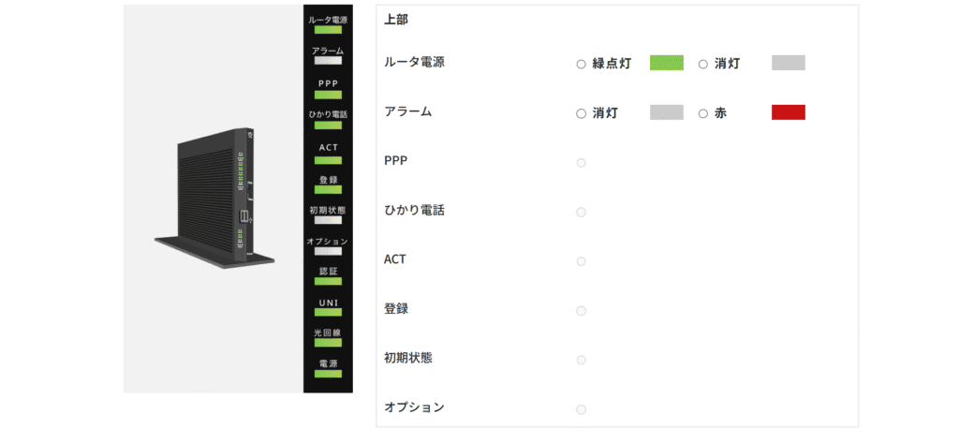The height and width of the screenshot is (444, 959).
Task: Select アラーム 赤 radio button
Action: [x=702, y=113]
